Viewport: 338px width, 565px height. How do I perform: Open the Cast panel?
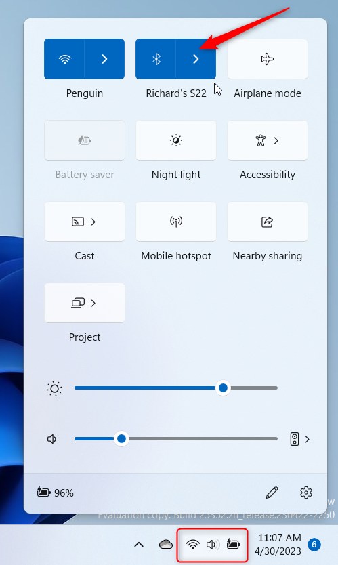(84, 222)
